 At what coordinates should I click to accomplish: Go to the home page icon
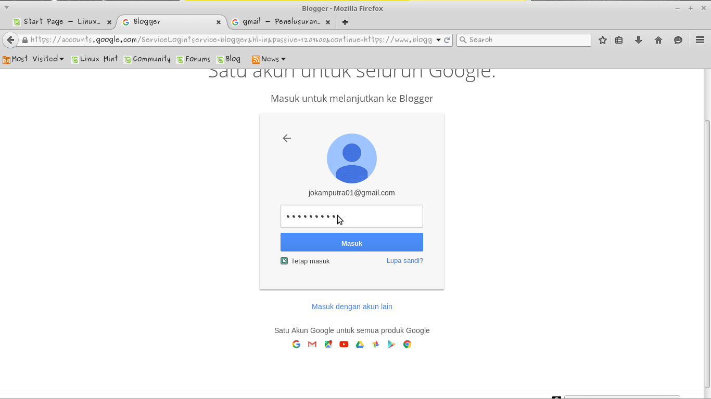658,40
